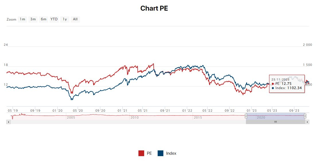Click the navigator right range handle
This screenshot has width=317, height=161.
tap(305, 116)
